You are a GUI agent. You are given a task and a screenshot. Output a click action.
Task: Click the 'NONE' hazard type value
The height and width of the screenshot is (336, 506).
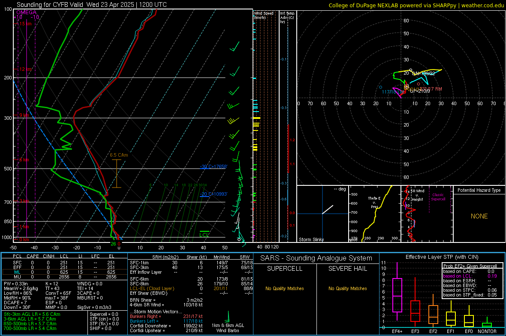(x=479, y=216)
